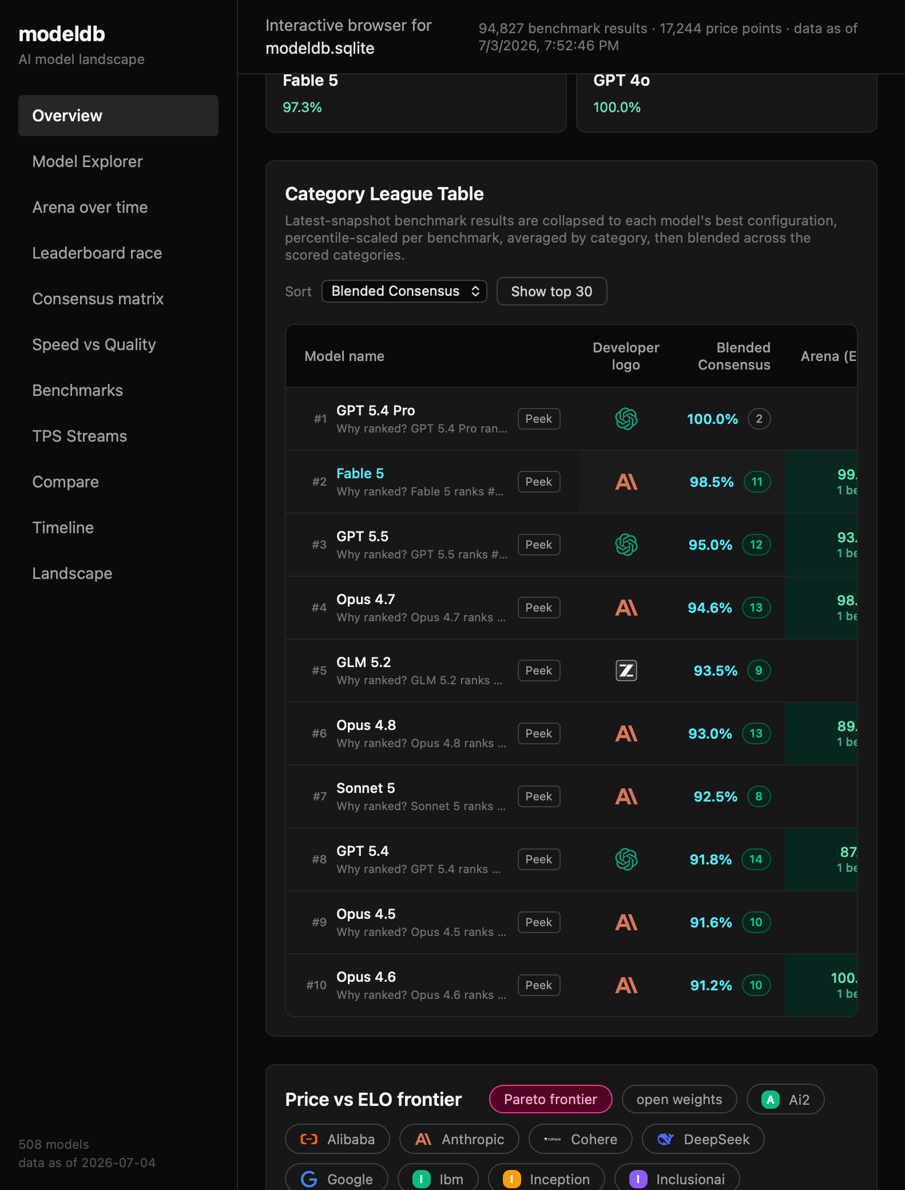The image size is (905, 1190).
Task: Click the Anthropic logo in Sonnet 5 row
Action: pos(626,796)
